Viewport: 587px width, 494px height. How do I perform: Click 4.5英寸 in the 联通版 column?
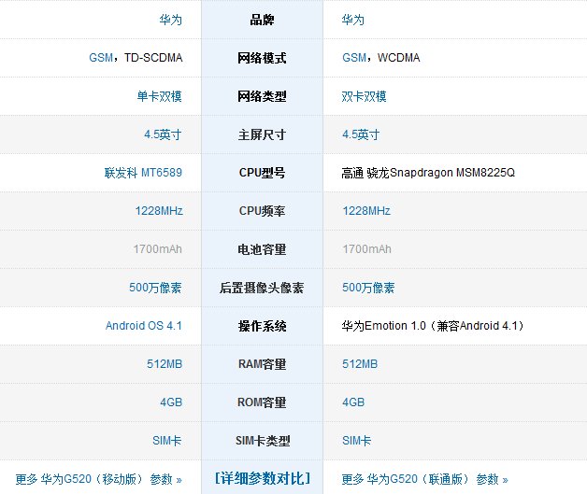[361, 134]
